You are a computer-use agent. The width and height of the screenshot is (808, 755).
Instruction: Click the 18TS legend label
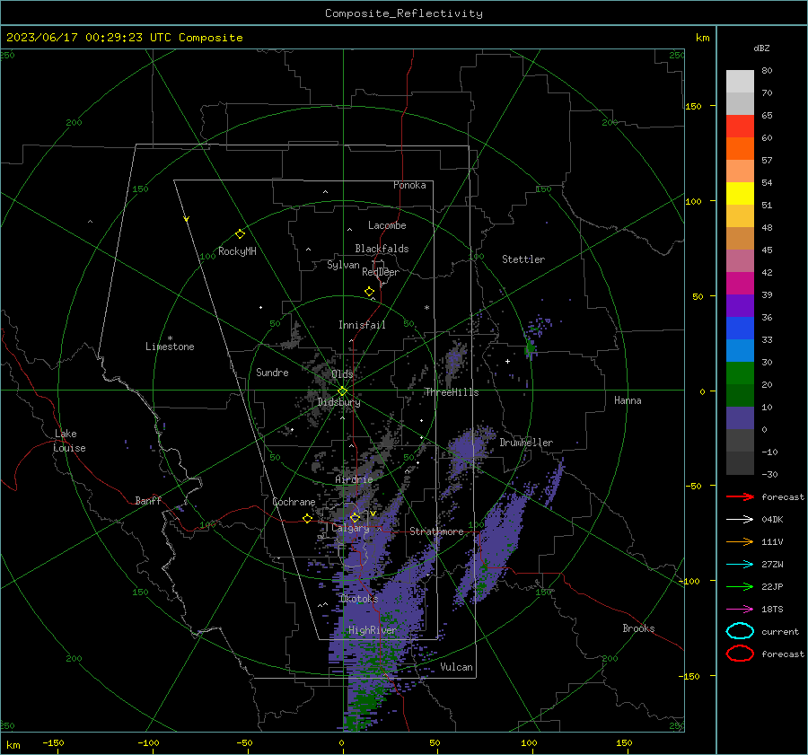[x=772, y=609]
